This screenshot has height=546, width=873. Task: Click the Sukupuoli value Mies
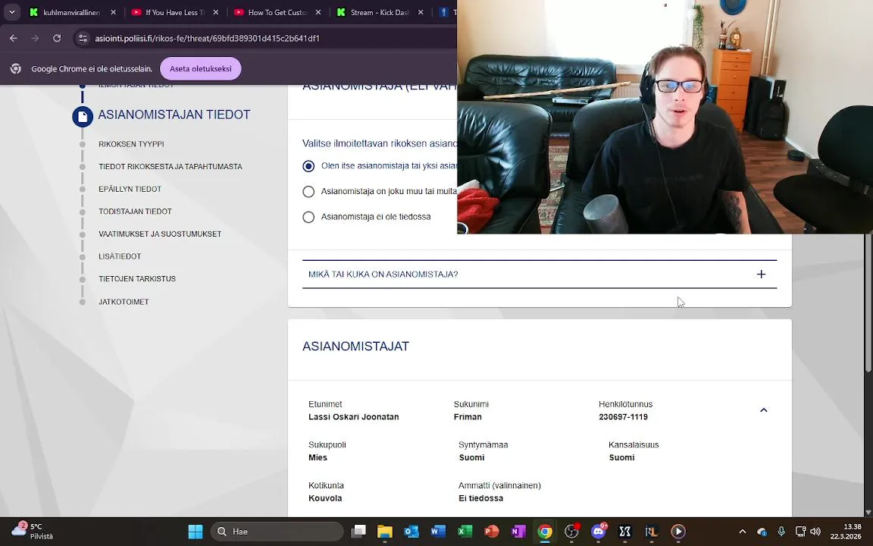(x=318, y=457)
